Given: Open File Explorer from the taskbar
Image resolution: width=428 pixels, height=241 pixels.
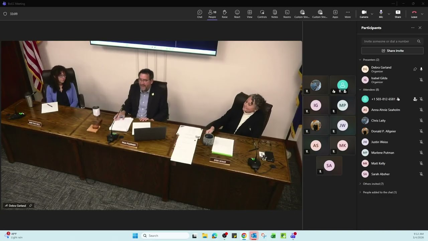Looking at the screenshot, I should point(205,236).
